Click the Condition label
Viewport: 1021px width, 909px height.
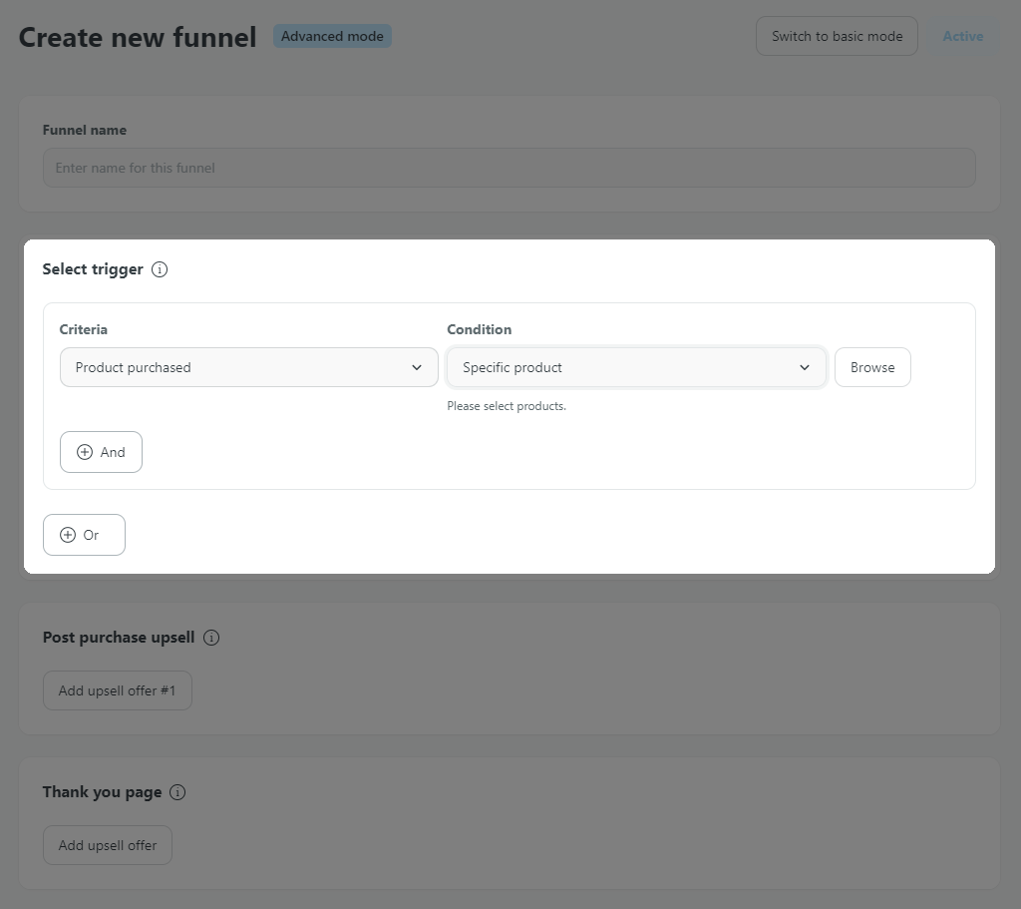[x=480, y=329]
